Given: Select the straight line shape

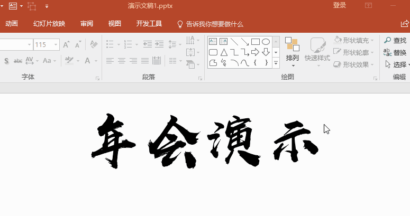Looking at the screenshot, I should tap(234, 42).
